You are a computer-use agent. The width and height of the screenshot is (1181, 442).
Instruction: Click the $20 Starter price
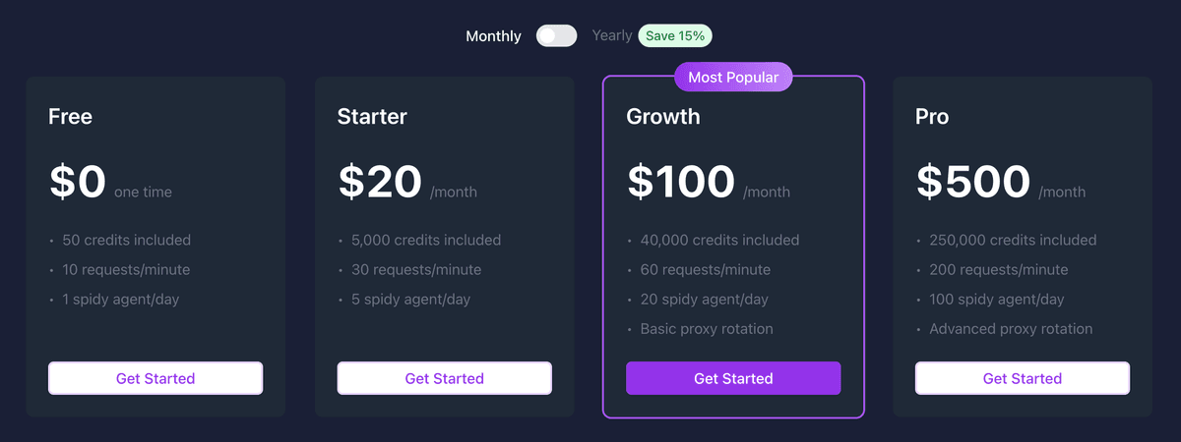point(381,183)
